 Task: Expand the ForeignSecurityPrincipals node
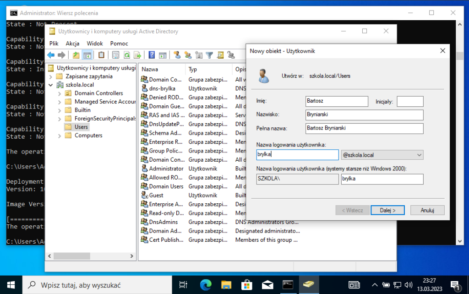coord(59,119)
